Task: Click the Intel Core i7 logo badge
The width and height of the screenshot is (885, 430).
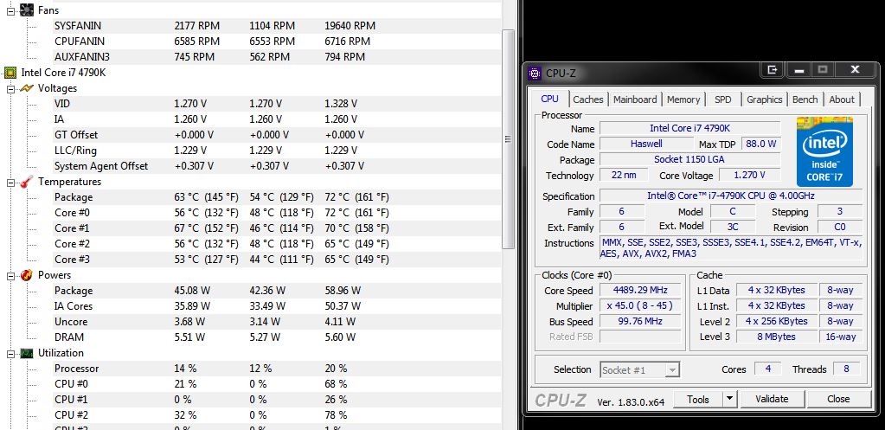Action: 824,151
